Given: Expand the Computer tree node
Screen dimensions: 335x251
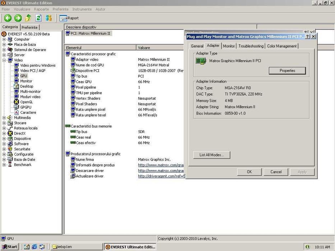Looking at the screenshot, I should (x=4, y=39).
